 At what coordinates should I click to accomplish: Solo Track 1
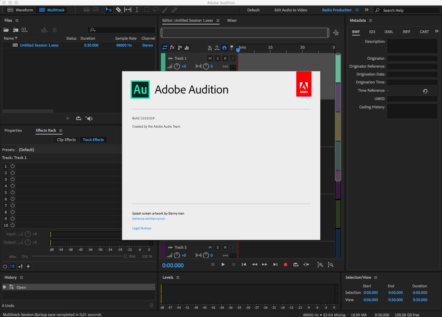[218, 58]
